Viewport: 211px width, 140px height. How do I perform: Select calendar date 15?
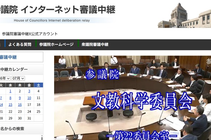tap(10, 105)
